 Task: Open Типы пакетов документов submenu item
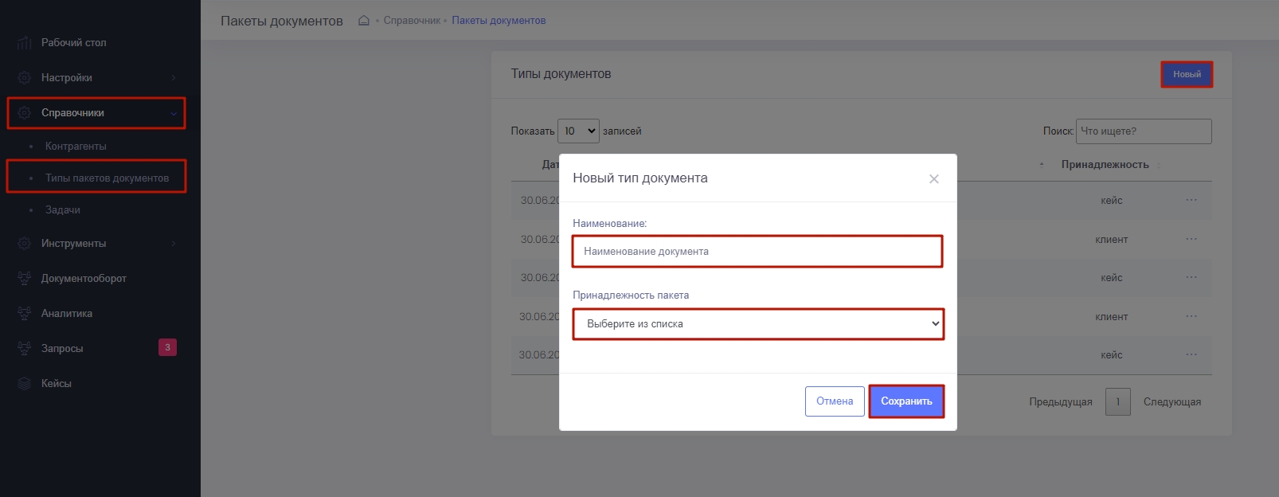click(107, 178)
